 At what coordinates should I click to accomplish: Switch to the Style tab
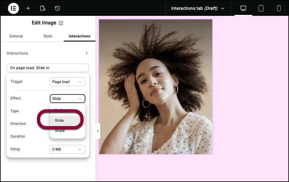point(48,36)
